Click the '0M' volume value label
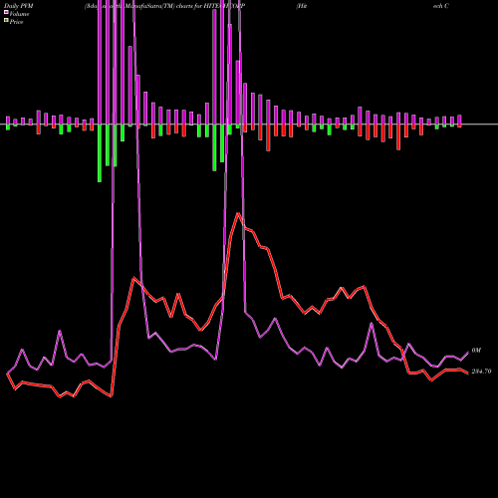 pyautogui.click(x=476, y=351)
